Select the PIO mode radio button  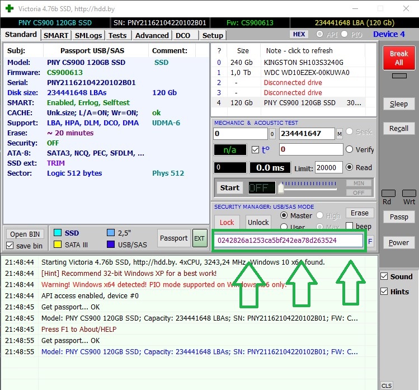(x=344, y=34)
